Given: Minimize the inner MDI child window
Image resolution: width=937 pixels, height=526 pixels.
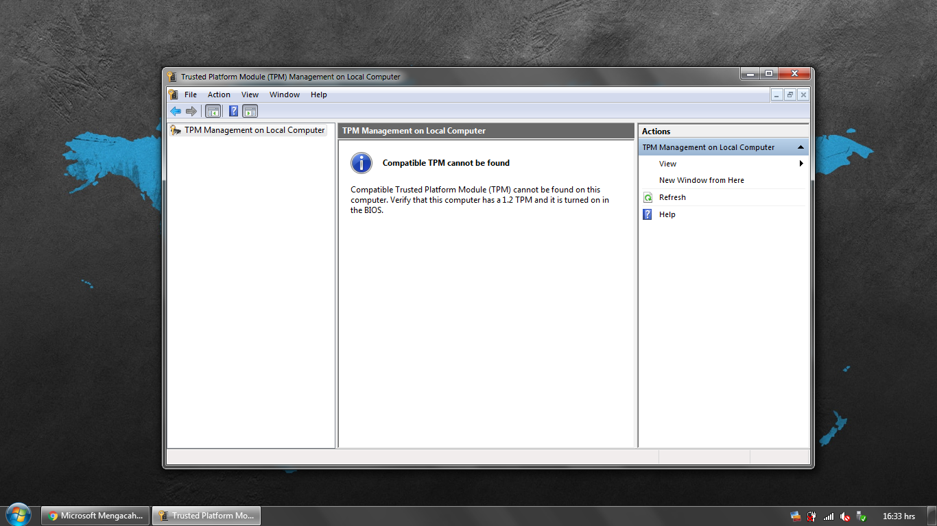Looking at the screenshot, I should tap(776, 95).
